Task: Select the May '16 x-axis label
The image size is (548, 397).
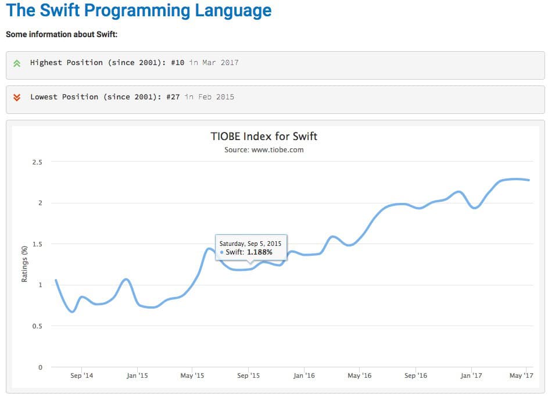Action: click(x=359, y=375)
